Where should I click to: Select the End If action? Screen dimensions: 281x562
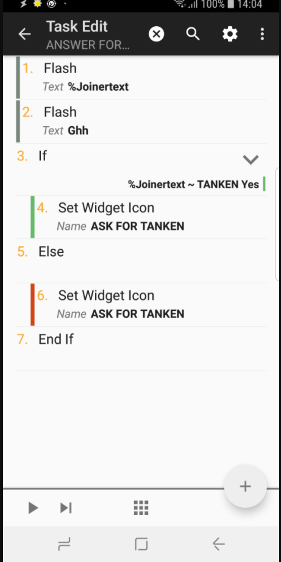point(141,349)
